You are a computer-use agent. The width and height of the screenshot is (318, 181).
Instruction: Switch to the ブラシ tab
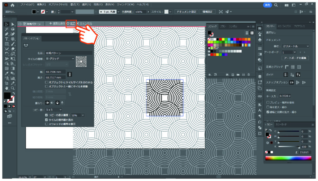coord(223,26)
